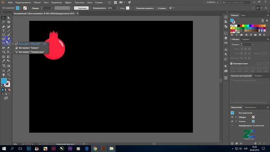The height and width of the screenshot is (152, 270).
Task: Switch swatches to thumbnail grid view
Action: point(267,21)
